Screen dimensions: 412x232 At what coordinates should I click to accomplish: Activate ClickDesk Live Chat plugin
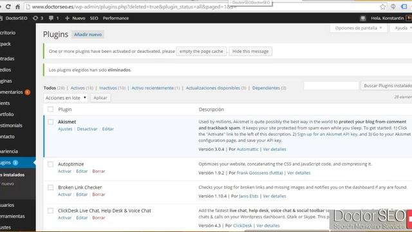coord(64,218)
